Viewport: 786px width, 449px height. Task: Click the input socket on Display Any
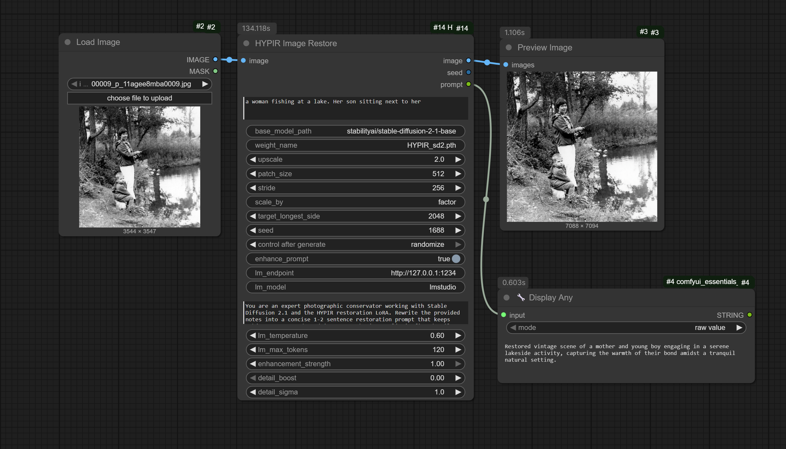tap(504, 315)
